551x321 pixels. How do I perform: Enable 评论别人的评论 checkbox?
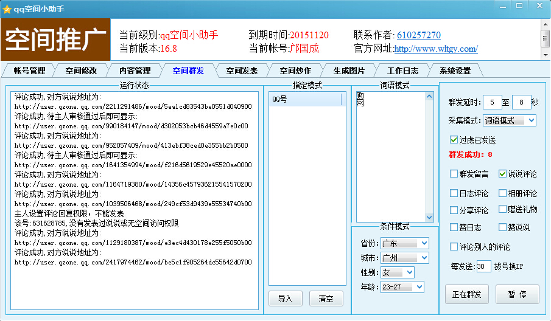click(454, 247)
